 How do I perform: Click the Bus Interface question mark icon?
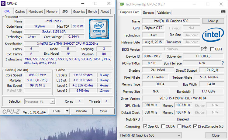223,63
